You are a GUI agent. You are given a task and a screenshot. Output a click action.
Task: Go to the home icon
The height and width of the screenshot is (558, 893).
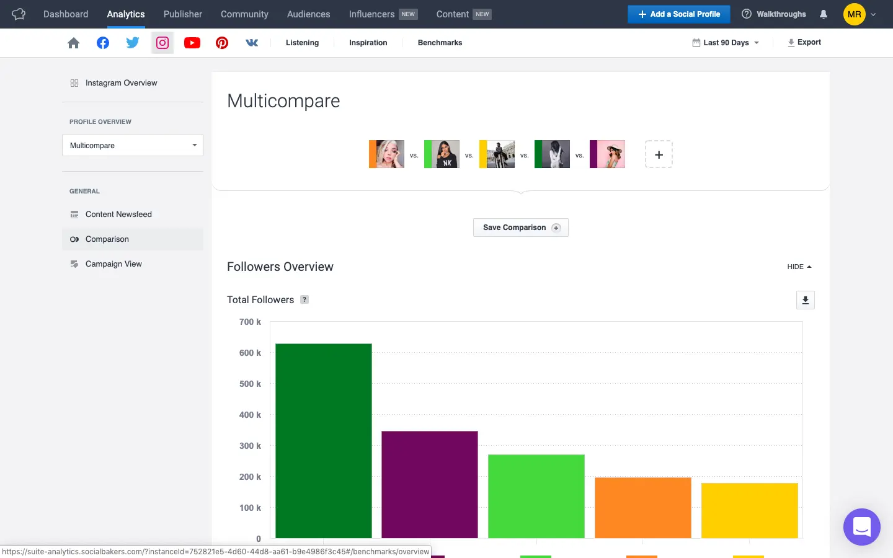pos(73,43)
